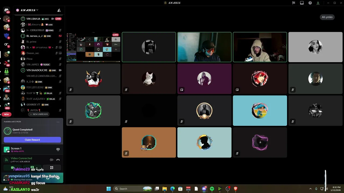Screen dimensions: 344x193
Task: Focus the red-haired anime avatar tile
Action: pyautogui.click(x=260, y=79)
